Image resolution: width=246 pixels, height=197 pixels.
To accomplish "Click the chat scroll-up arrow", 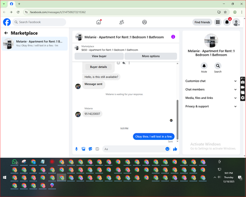I will 177,64.
